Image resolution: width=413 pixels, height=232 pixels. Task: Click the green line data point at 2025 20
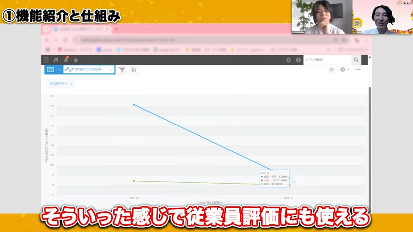point(134,181)
